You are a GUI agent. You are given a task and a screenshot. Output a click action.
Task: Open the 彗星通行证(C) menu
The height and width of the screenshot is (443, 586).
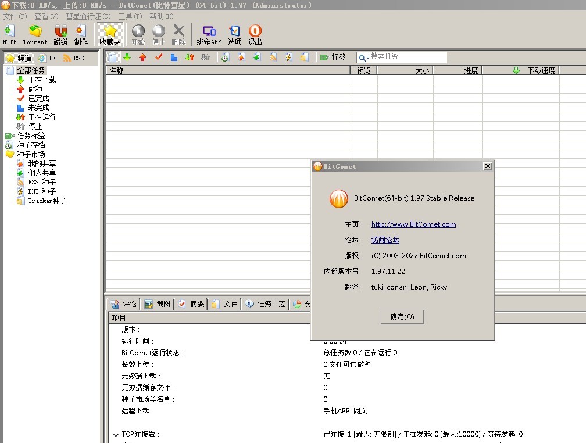pyautogui.click(x=88, y=16)
